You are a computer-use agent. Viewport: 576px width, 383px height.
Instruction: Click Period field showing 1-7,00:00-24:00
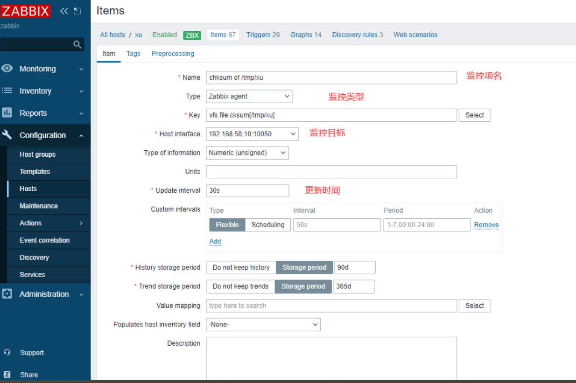pyautogui.click(x=427, y=225)
